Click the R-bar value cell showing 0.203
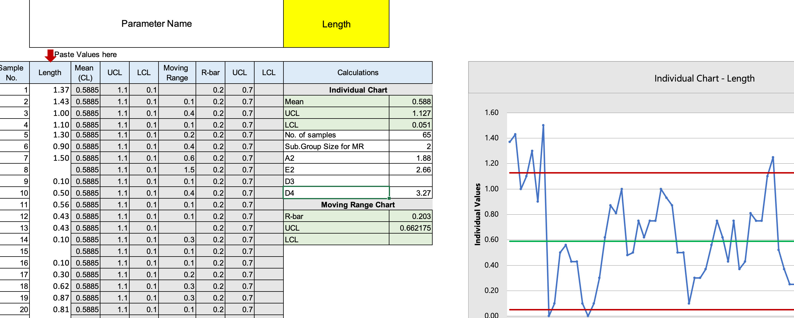Image resolution: width=794 pixels, height=318 pixels. [410, 216]
